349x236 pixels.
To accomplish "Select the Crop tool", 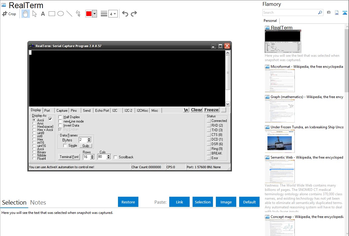I will pos(9,14).
